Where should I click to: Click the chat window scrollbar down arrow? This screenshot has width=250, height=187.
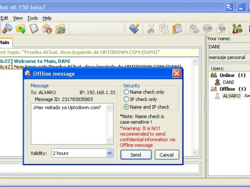(x=195, y=152)
